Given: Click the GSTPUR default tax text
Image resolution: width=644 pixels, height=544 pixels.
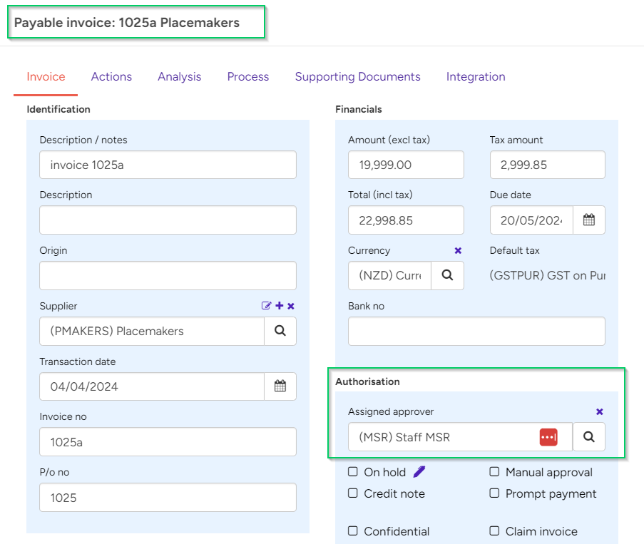Looking at the screenshot, I should coord(548,275).
